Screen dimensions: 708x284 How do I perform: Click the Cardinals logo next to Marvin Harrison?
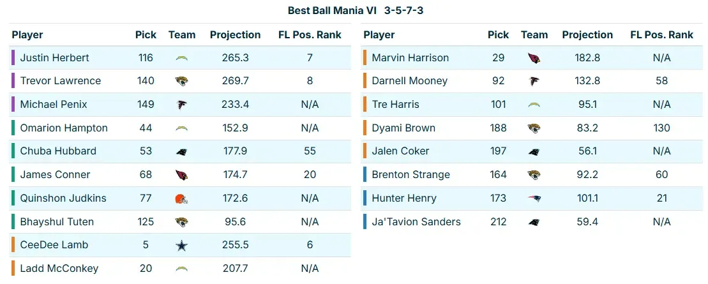tap(534, 58)
